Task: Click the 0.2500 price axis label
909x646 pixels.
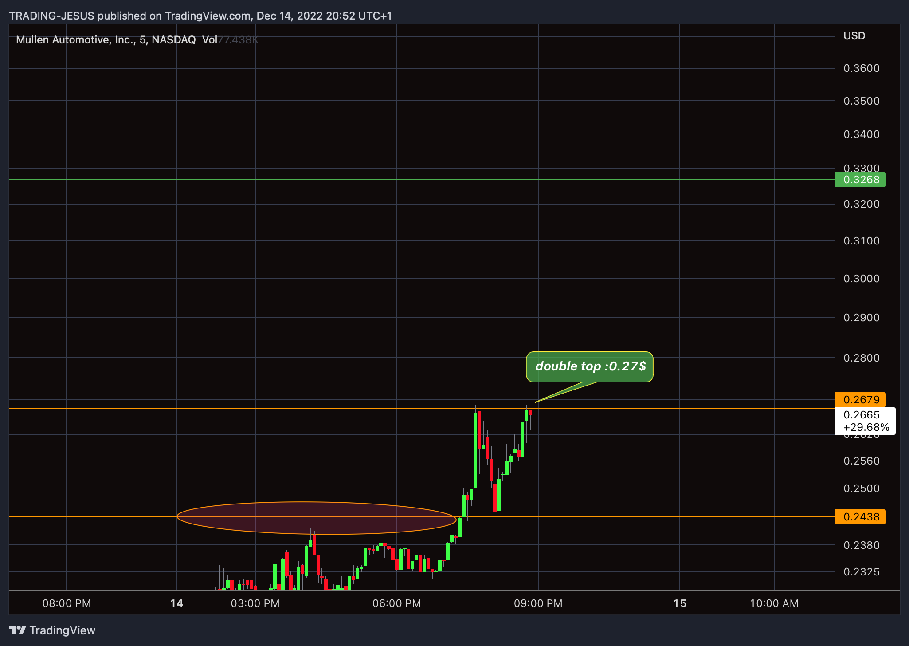Action: (862, 488)
